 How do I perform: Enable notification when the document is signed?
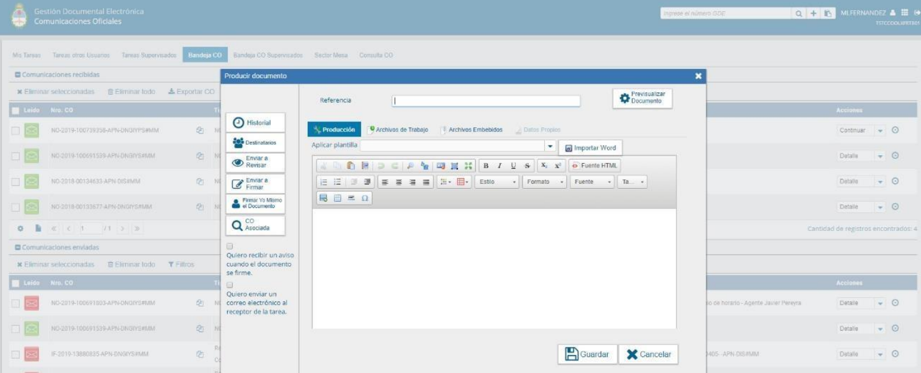pyautogui.click(x=230, y=246)
